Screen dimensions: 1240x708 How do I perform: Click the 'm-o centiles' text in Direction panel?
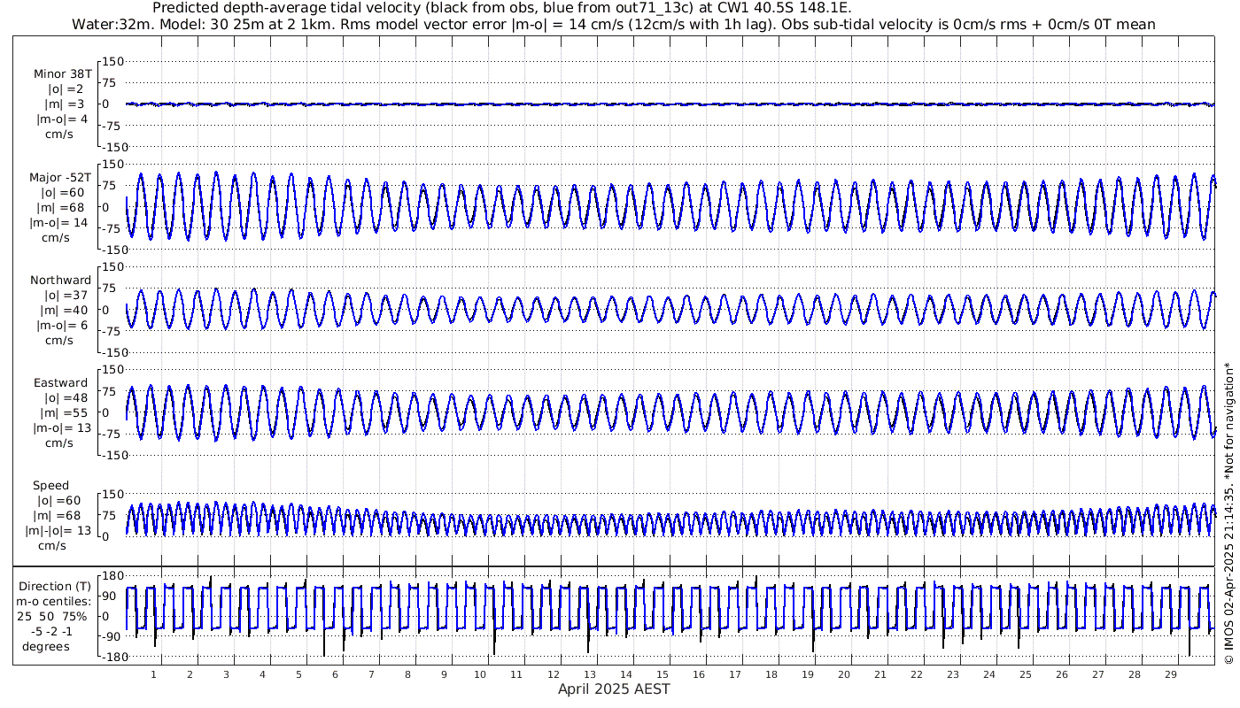click(54, 602)
